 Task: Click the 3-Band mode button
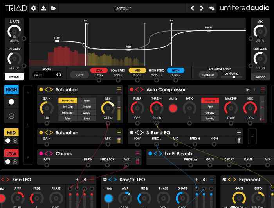260,77
